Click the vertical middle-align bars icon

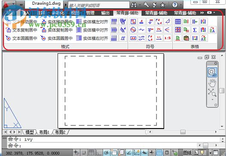click(114, 30)
